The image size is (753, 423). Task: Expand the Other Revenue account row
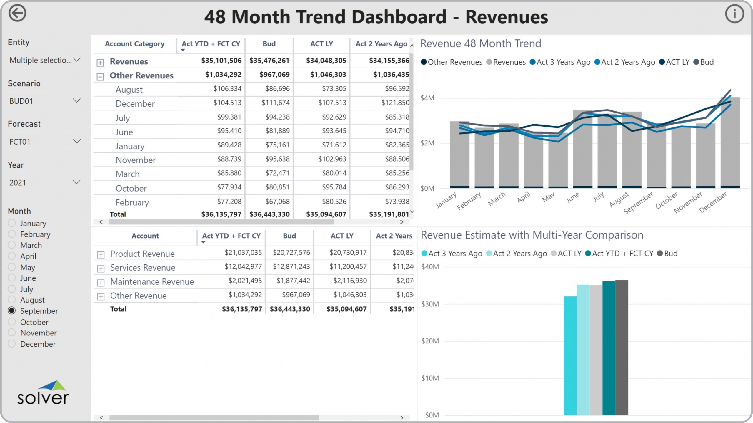coord(101,297)
